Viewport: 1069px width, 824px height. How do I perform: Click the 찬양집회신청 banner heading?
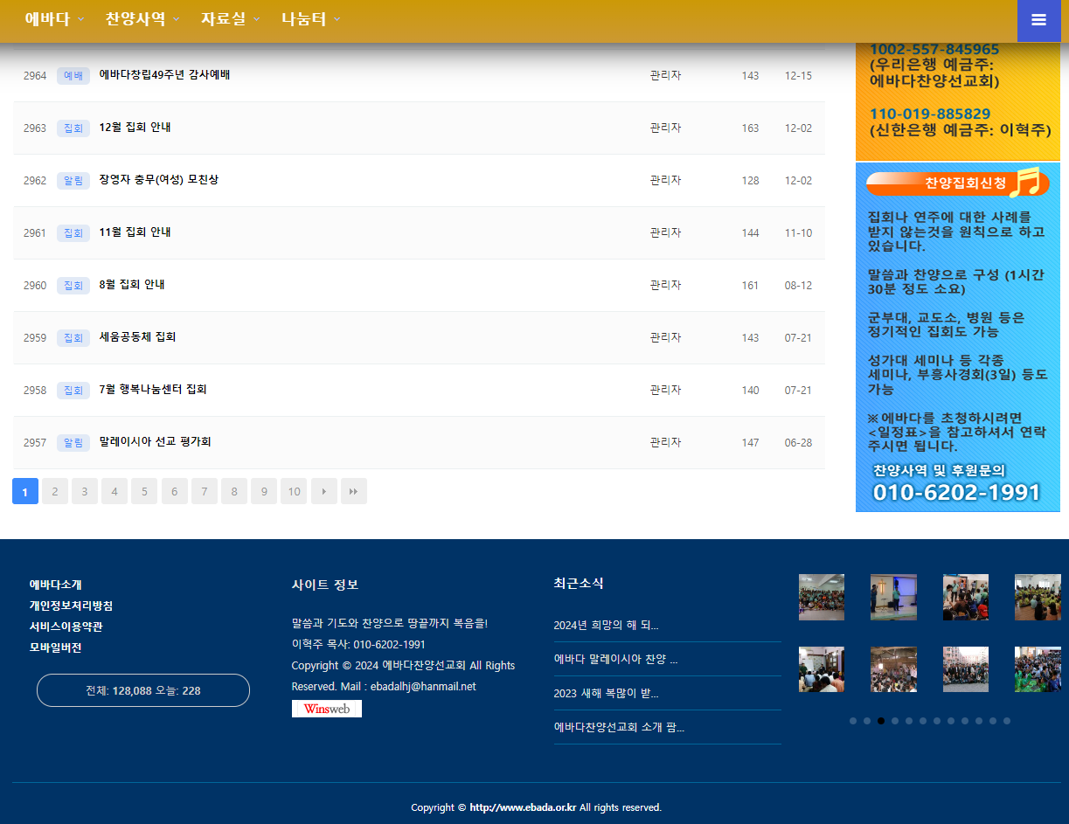[x=957, y=183]
